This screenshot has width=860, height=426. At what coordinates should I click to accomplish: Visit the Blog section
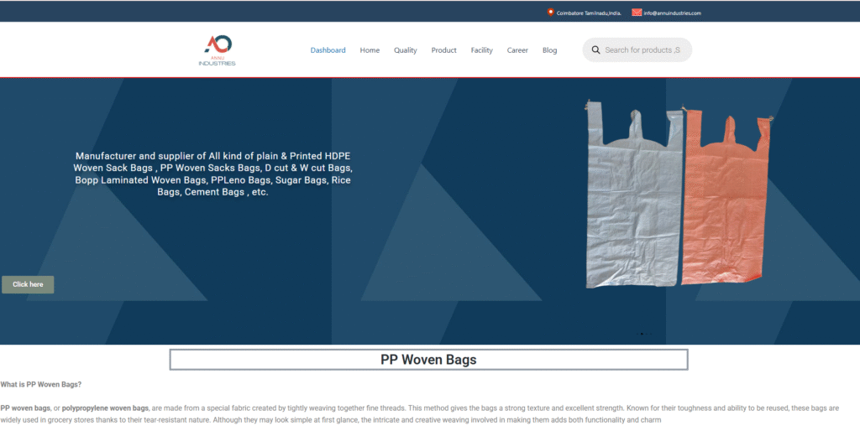(x=549, y=50)
